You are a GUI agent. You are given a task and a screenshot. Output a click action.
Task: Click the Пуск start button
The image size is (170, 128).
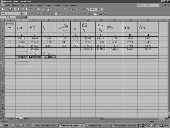(x=5, y=125)
